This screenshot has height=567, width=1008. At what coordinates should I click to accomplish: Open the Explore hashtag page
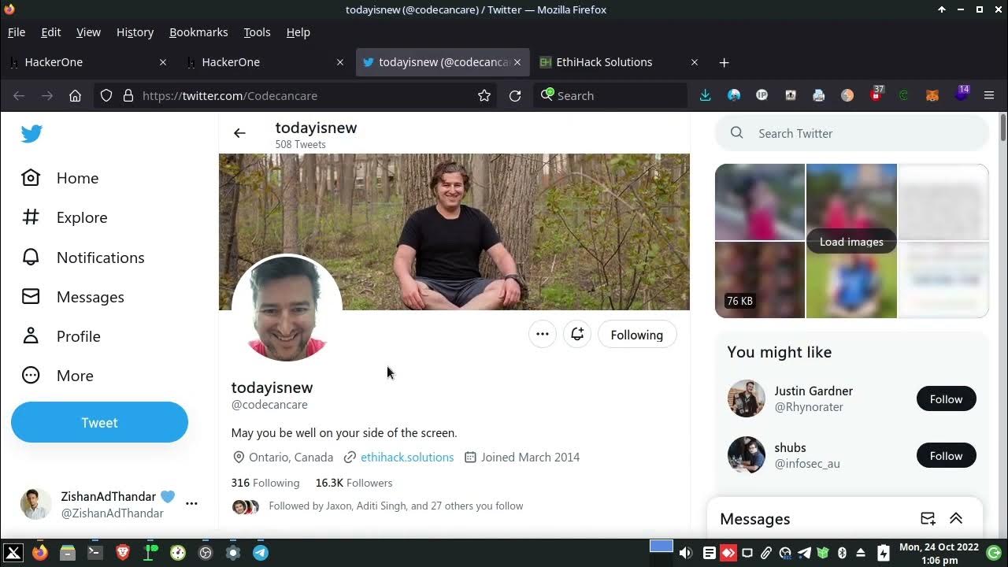65,217
